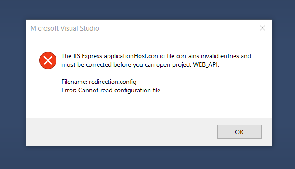Click the redirection.config filename text
The height and width of the screenshot is (169, 295).
tap(112, 82)
